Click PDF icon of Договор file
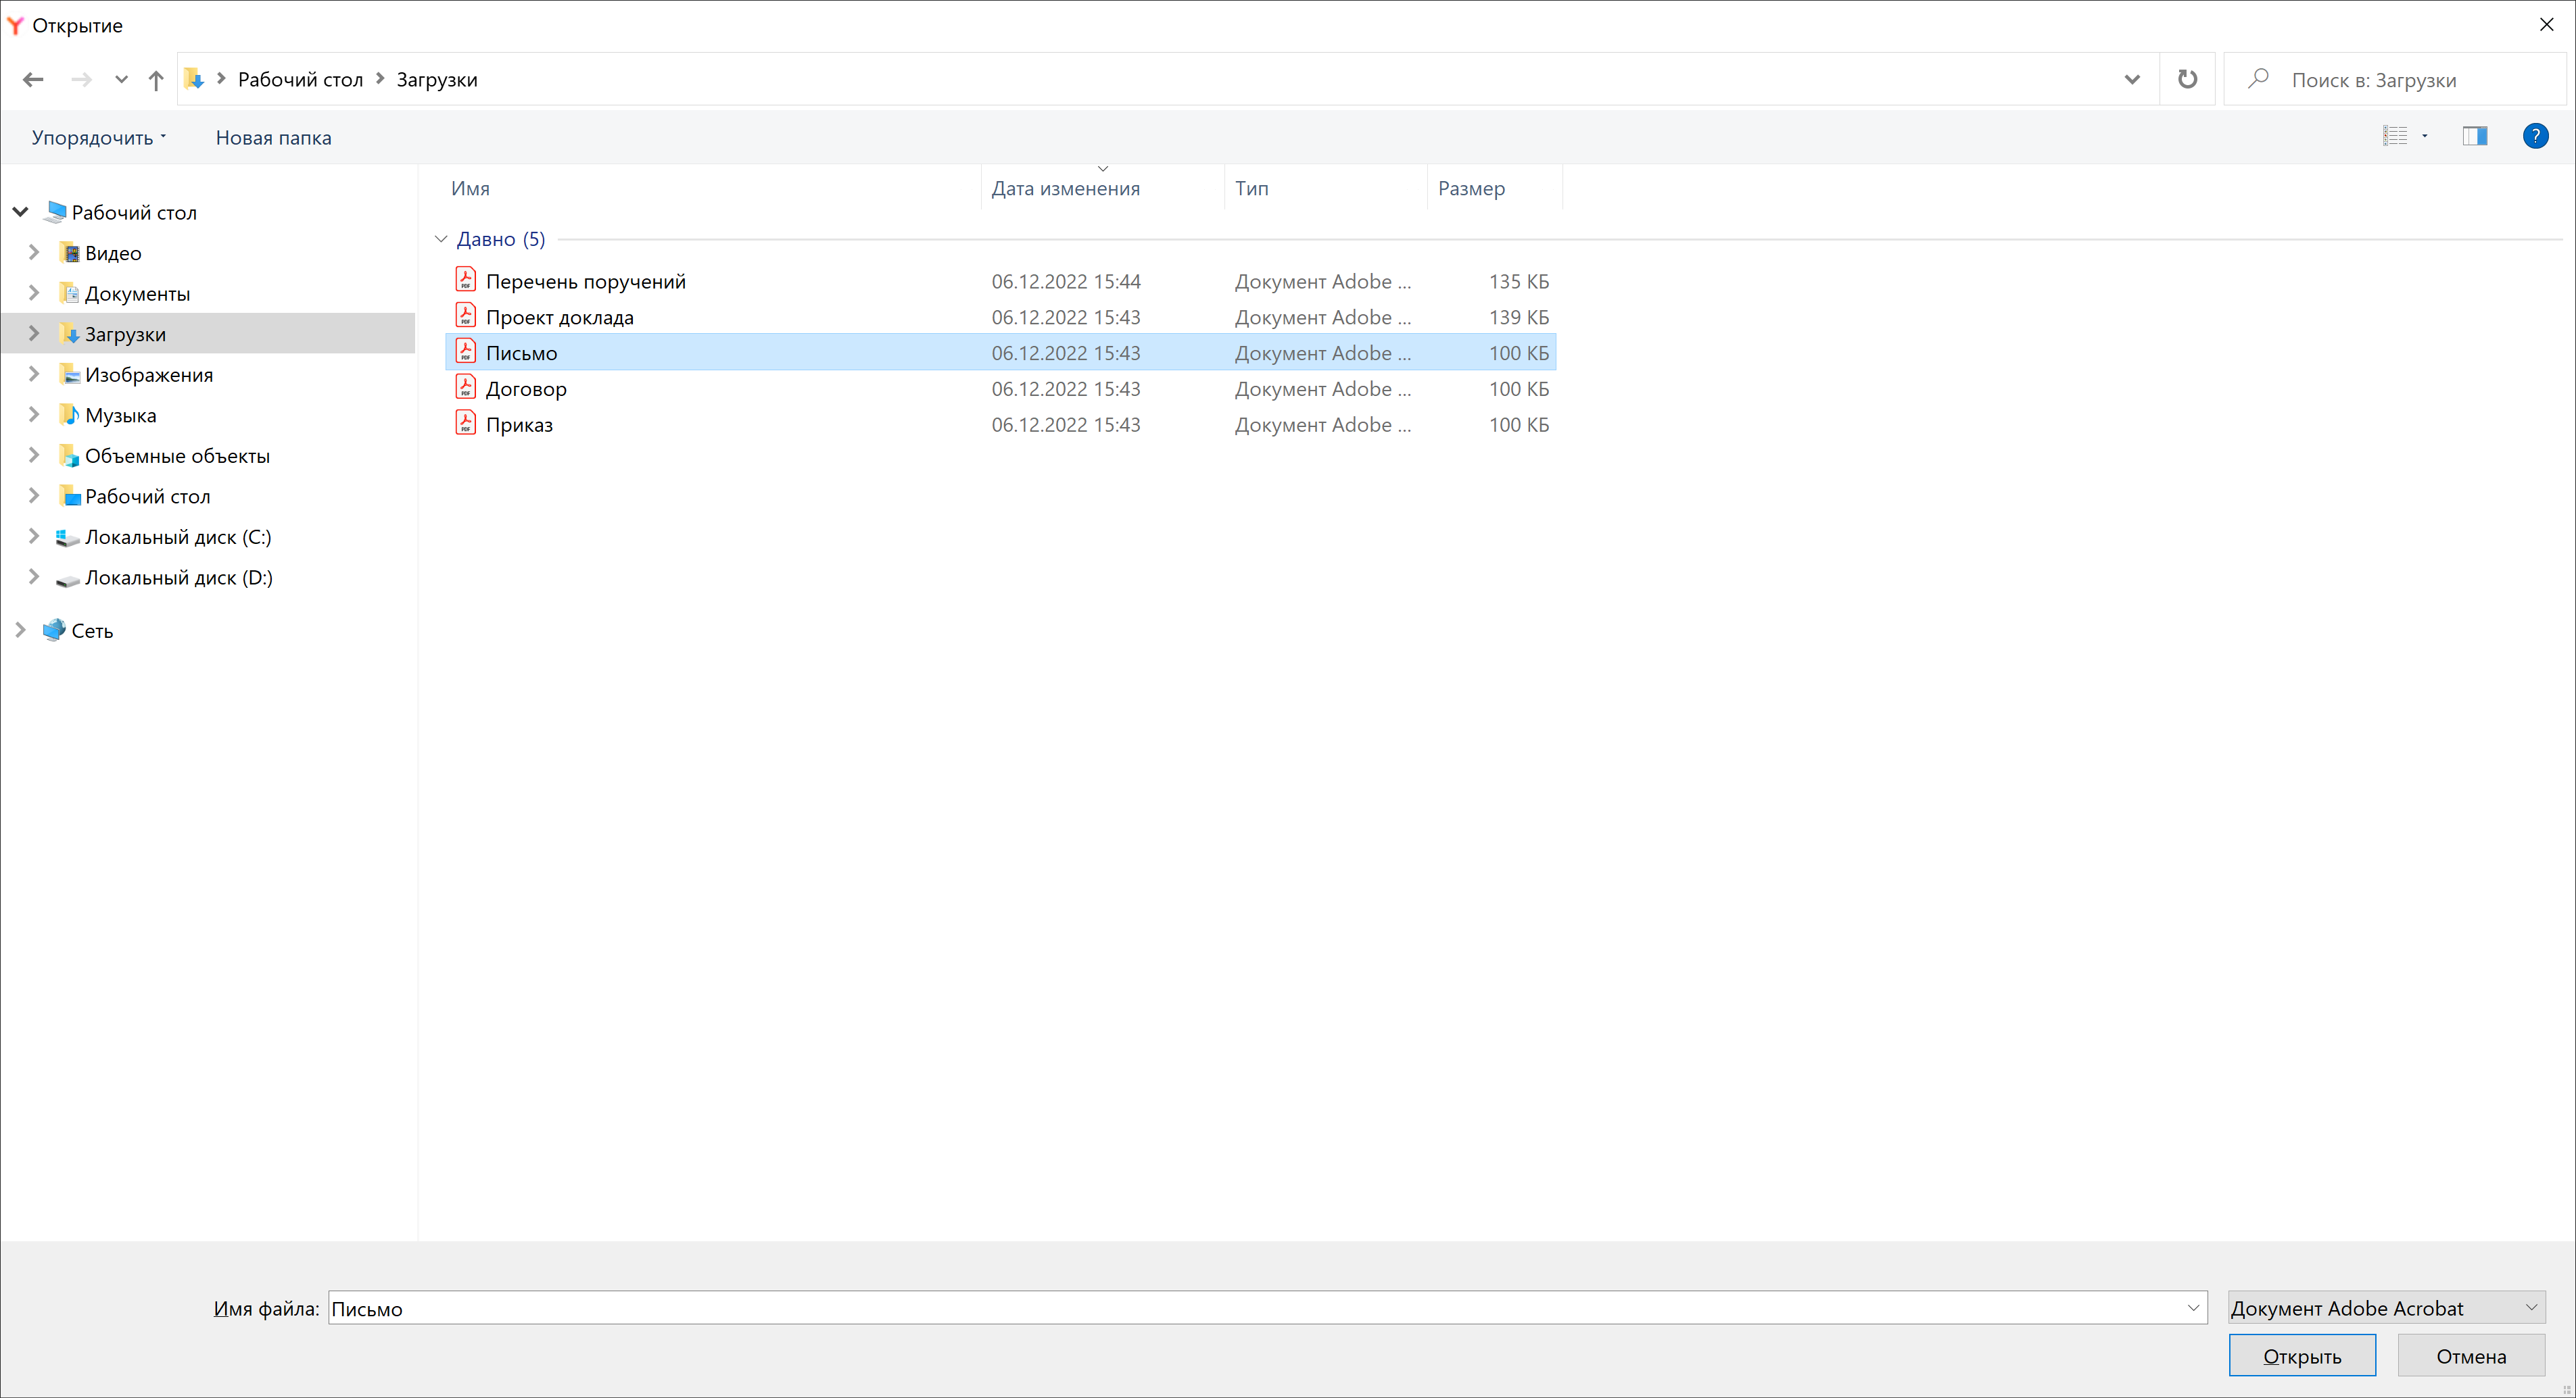The width and height of the screenshot is (2576, 1398). pos(465,386)
